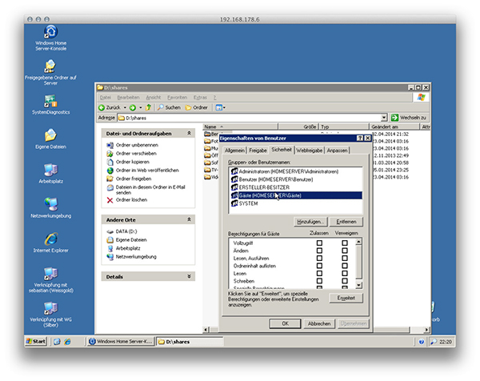Open the Suchen search toolbar button
480x381 pixels.
point(169,107)
